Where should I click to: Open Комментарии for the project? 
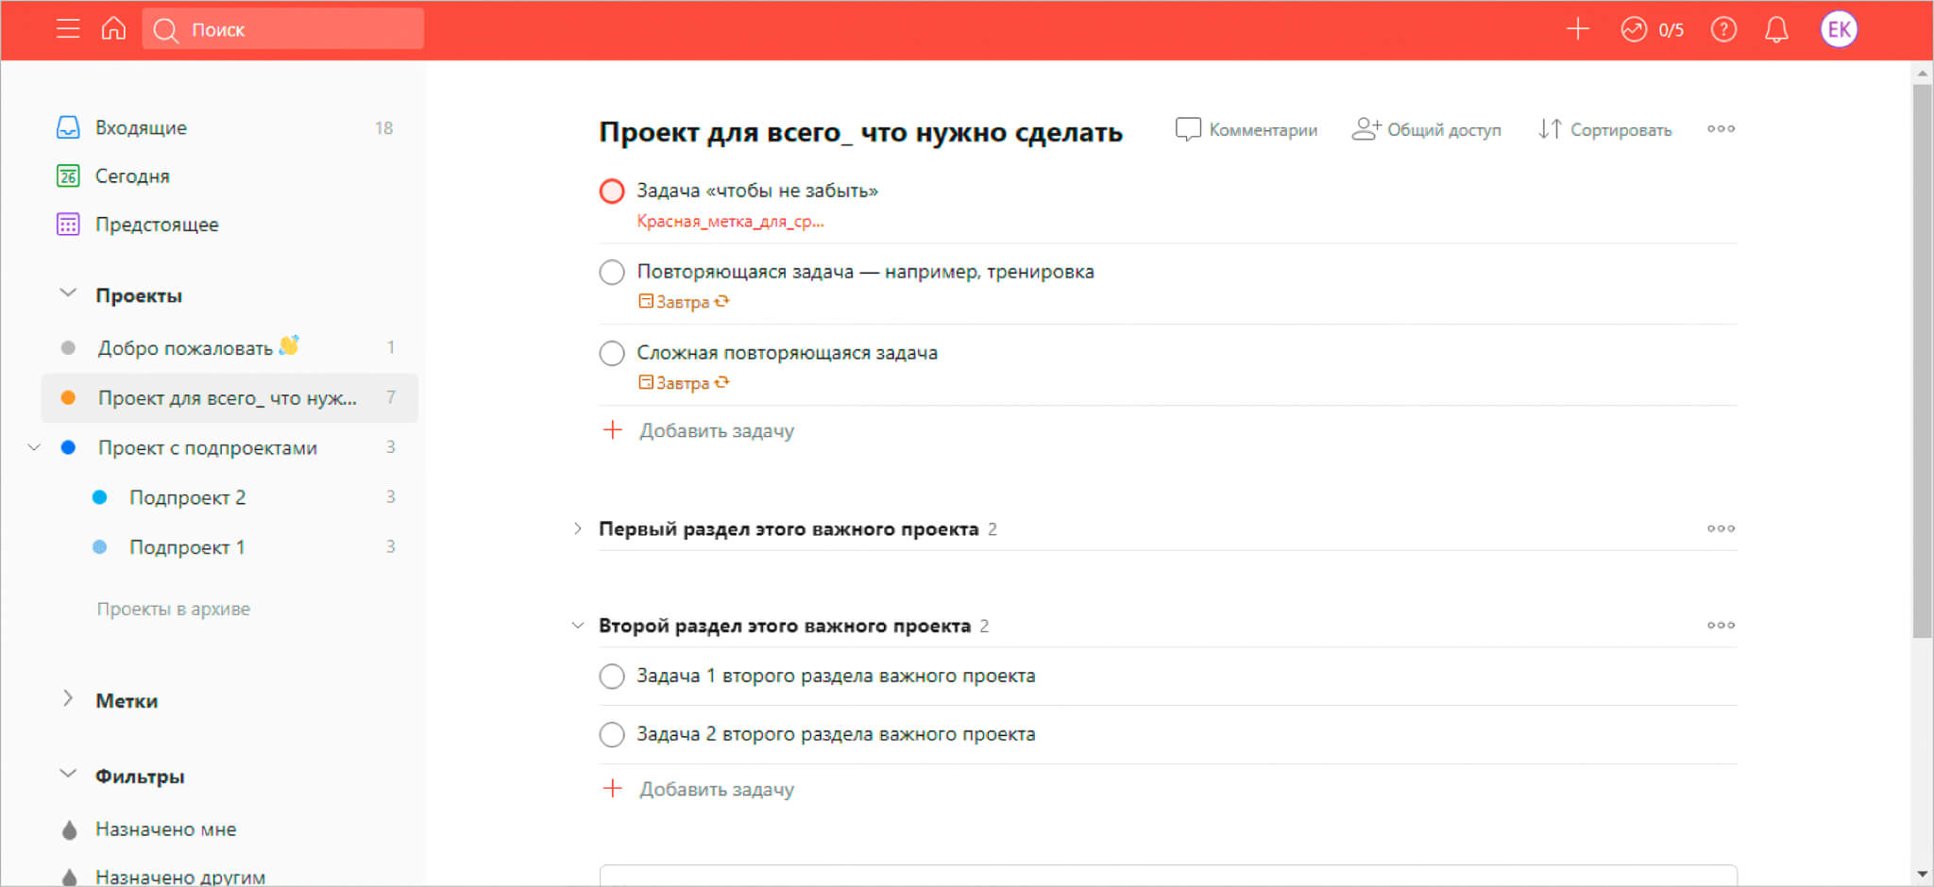(x=1246, y=129)
